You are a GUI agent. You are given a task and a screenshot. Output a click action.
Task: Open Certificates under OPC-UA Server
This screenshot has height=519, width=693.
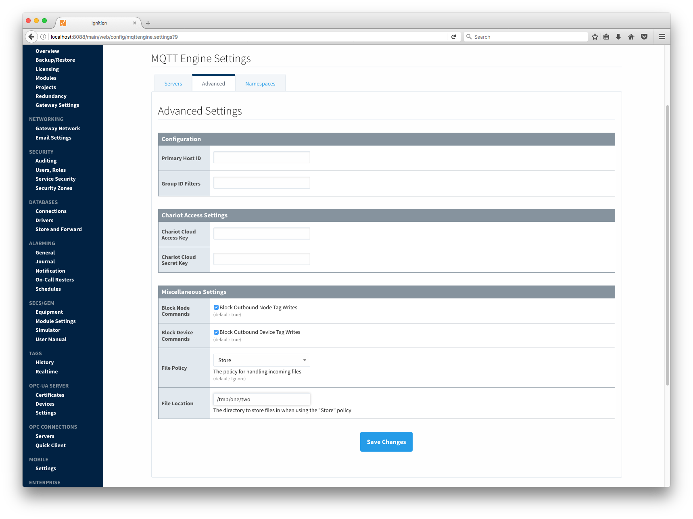[50, 395]
